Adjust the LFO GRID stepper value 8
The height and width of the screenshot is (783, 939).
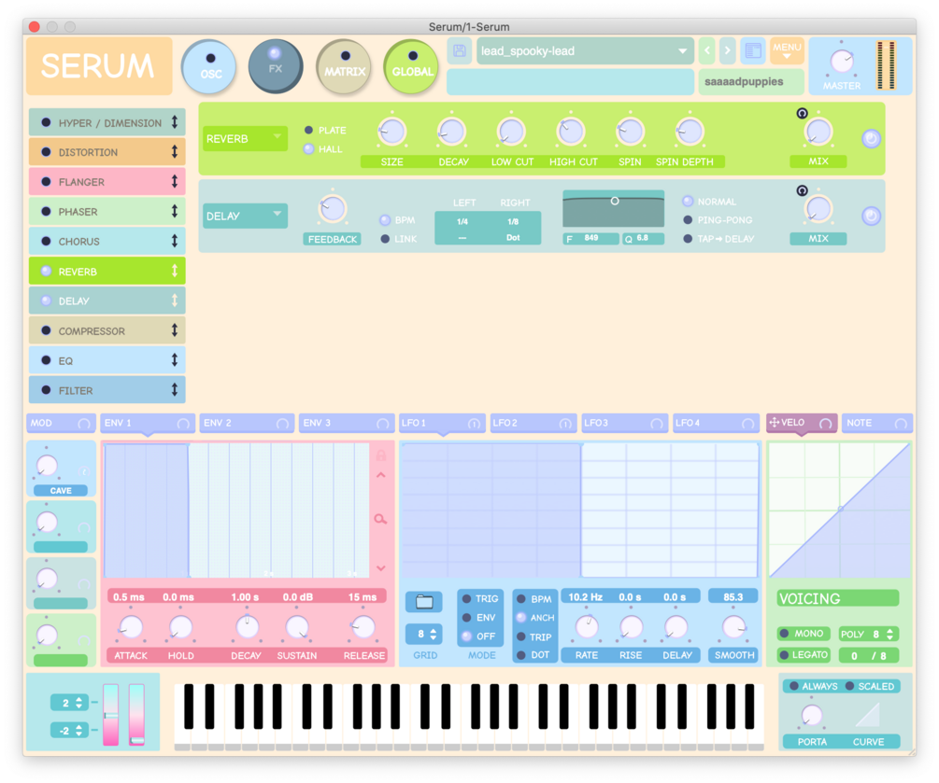coord(424,634)
